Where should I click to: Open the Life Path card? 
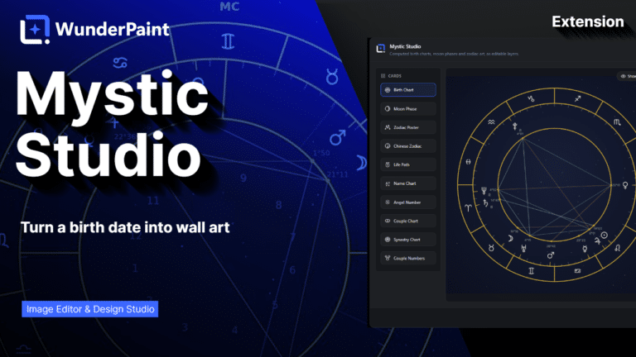408,164
